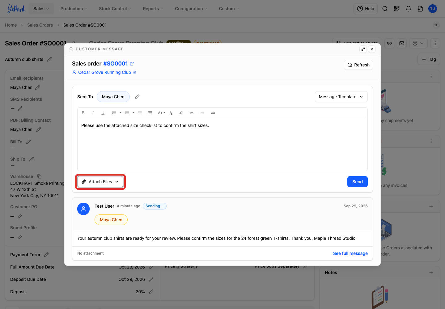
Task: Go to Sales Orders breadcrumb
Action: tap(40, 25)
